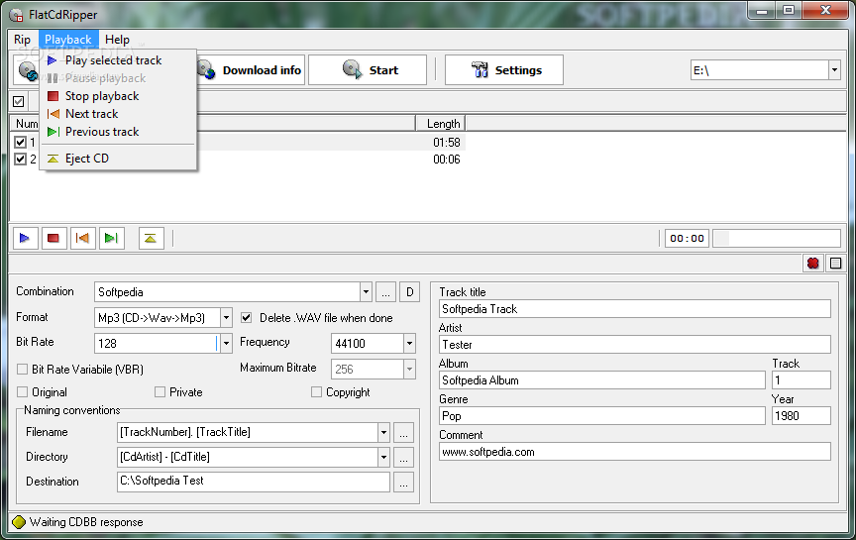Select track with length 01:58
This screenshot has width=856, height=540.
[x=238, y=143]
